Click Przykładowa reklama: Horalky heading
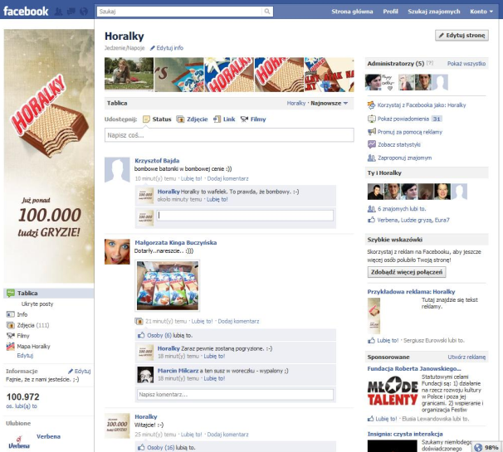The image size is (503, 452). (x=411, y=292)
